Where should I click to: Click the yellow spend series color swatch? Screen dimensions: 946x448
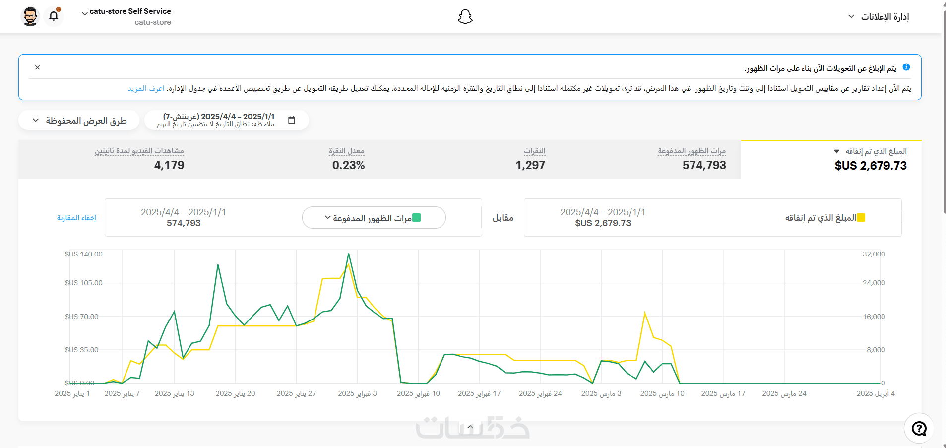pyautogui.click(x=861, y=218)
